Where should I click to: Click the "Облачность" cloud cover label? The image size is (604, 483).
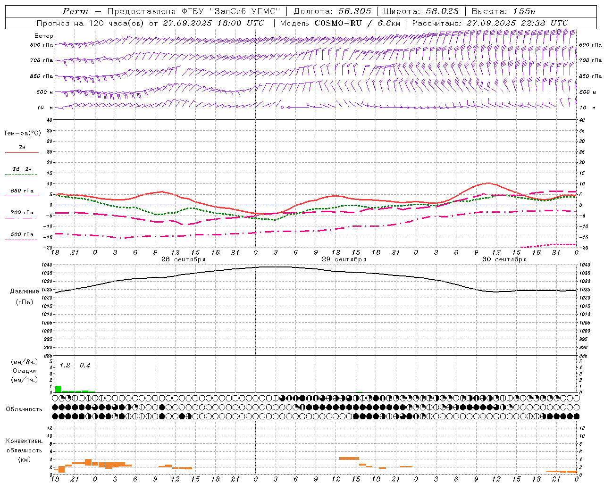click(24, 409)
